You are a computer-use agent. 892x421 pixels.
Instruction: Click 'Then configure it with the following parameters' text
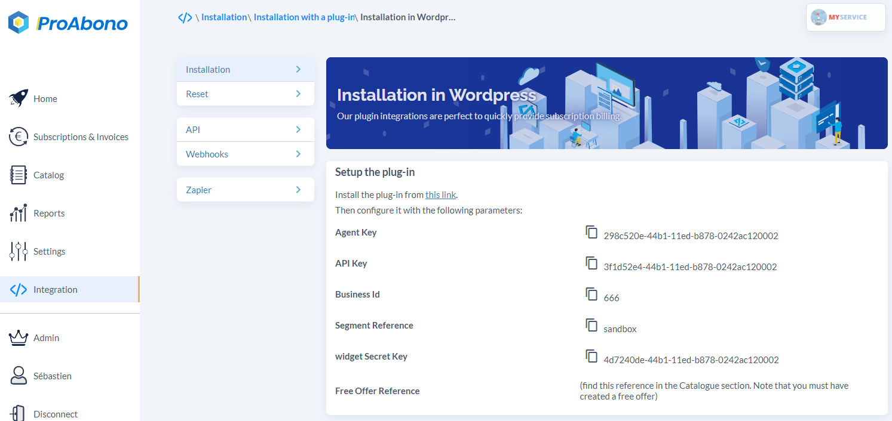[429, 210]
